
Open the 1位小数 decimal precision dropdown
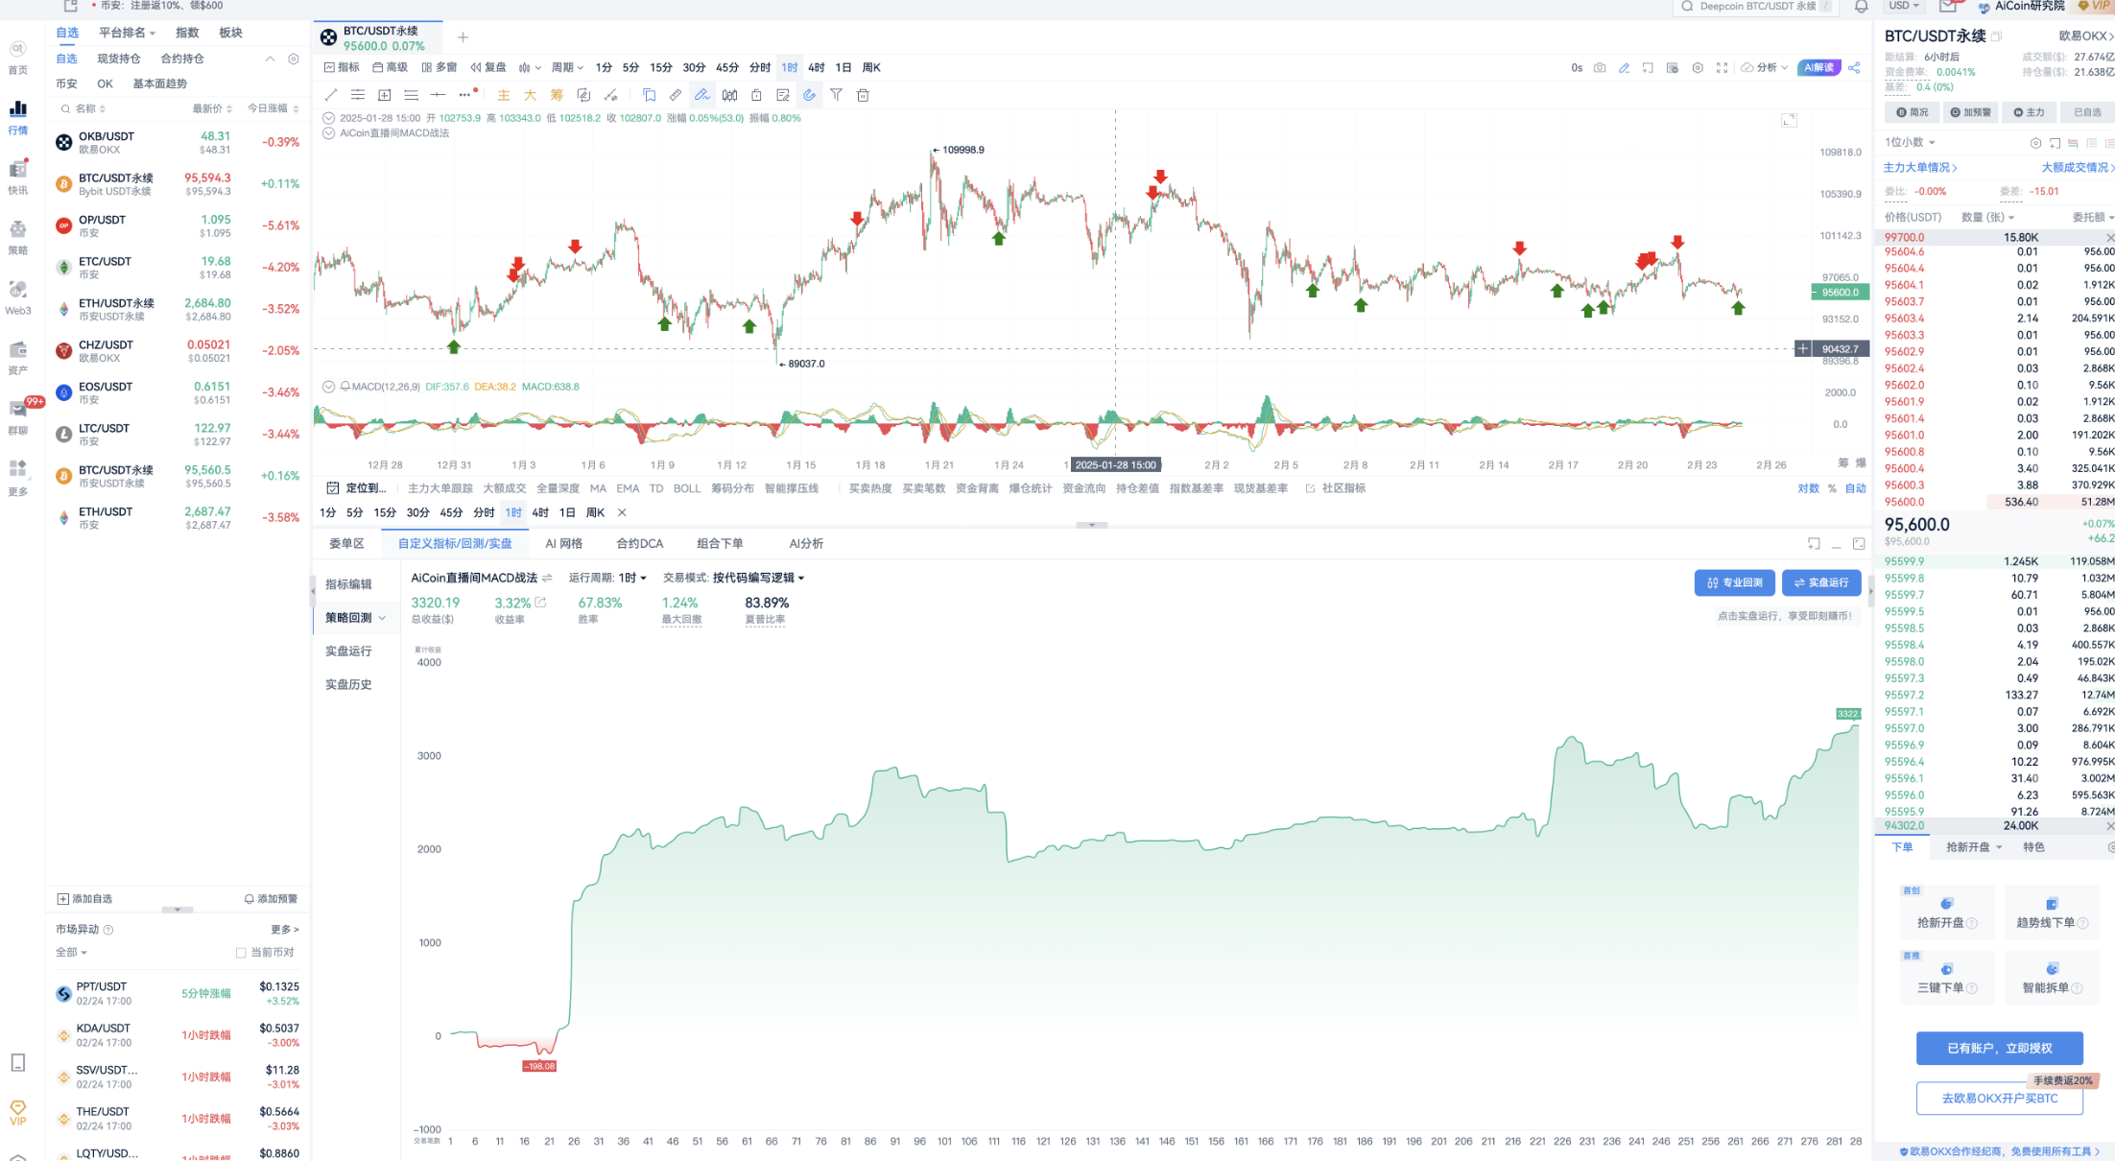[x=1910, y=143]
